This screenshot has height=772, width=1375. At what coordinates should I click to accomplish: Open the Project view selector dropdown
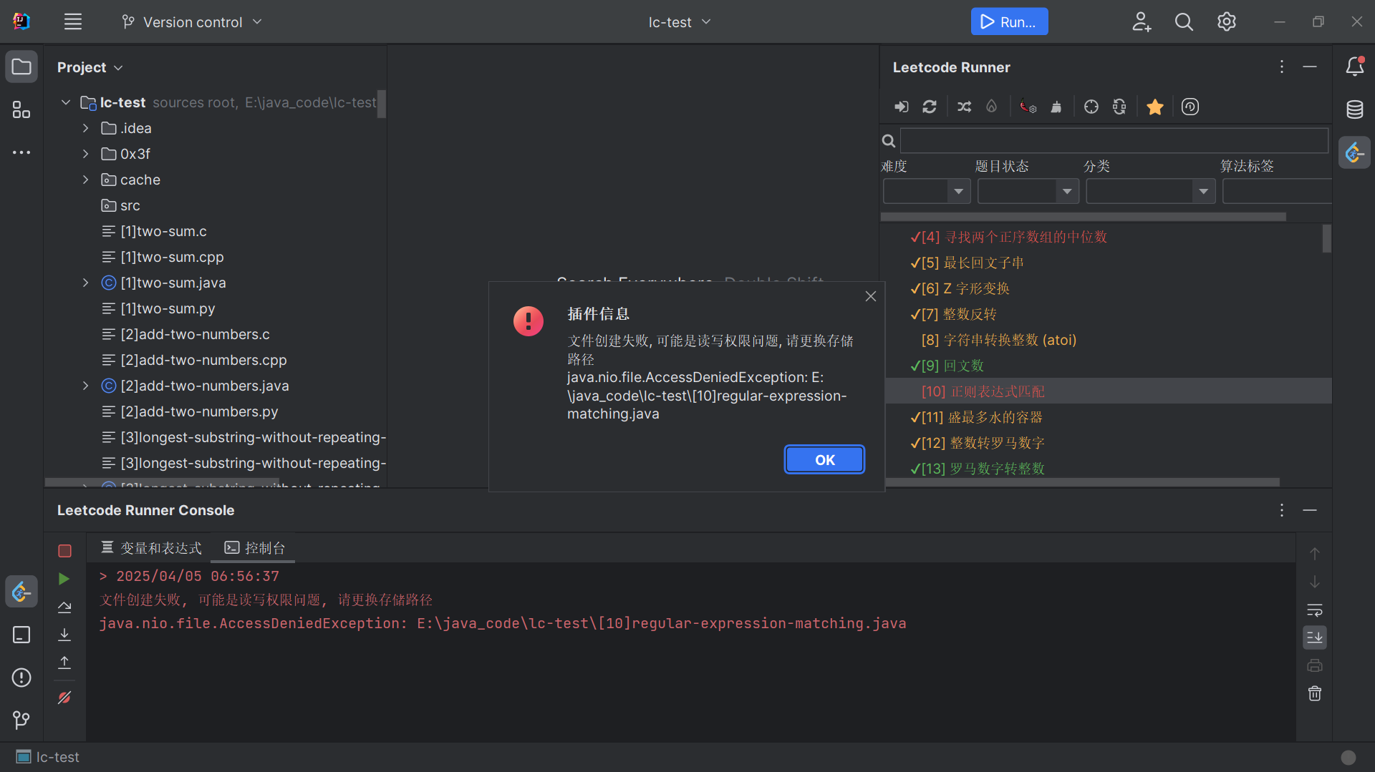90,67
